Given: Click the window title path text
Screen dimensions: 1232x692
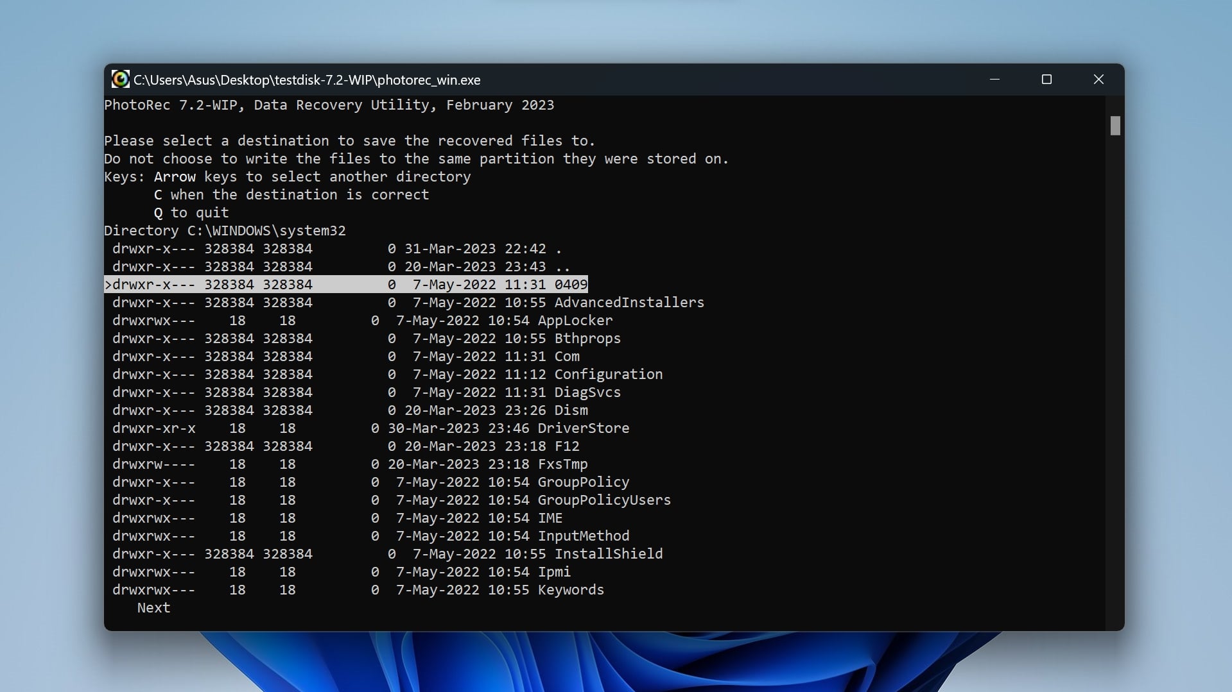Looking at the screenshot, I should (x=307, y=80).
